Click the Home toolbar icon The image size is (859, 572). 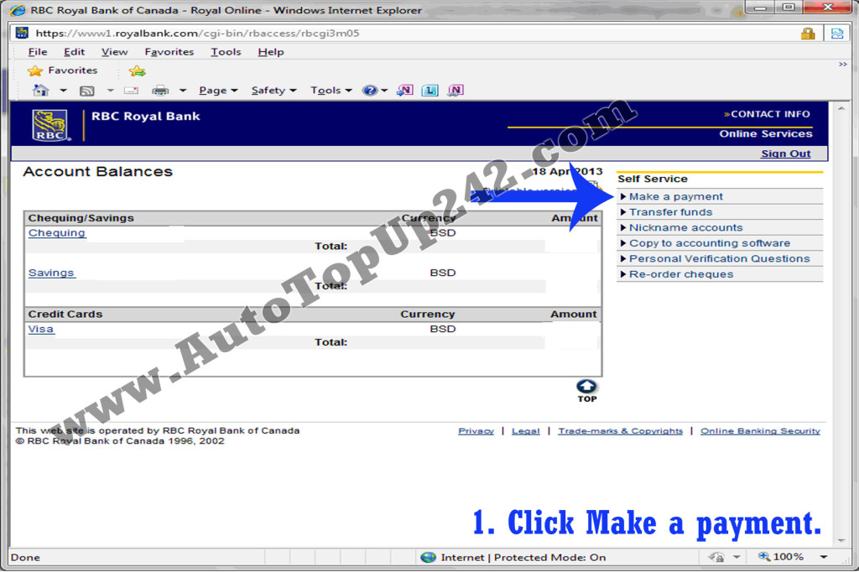(x=40, y=91)
